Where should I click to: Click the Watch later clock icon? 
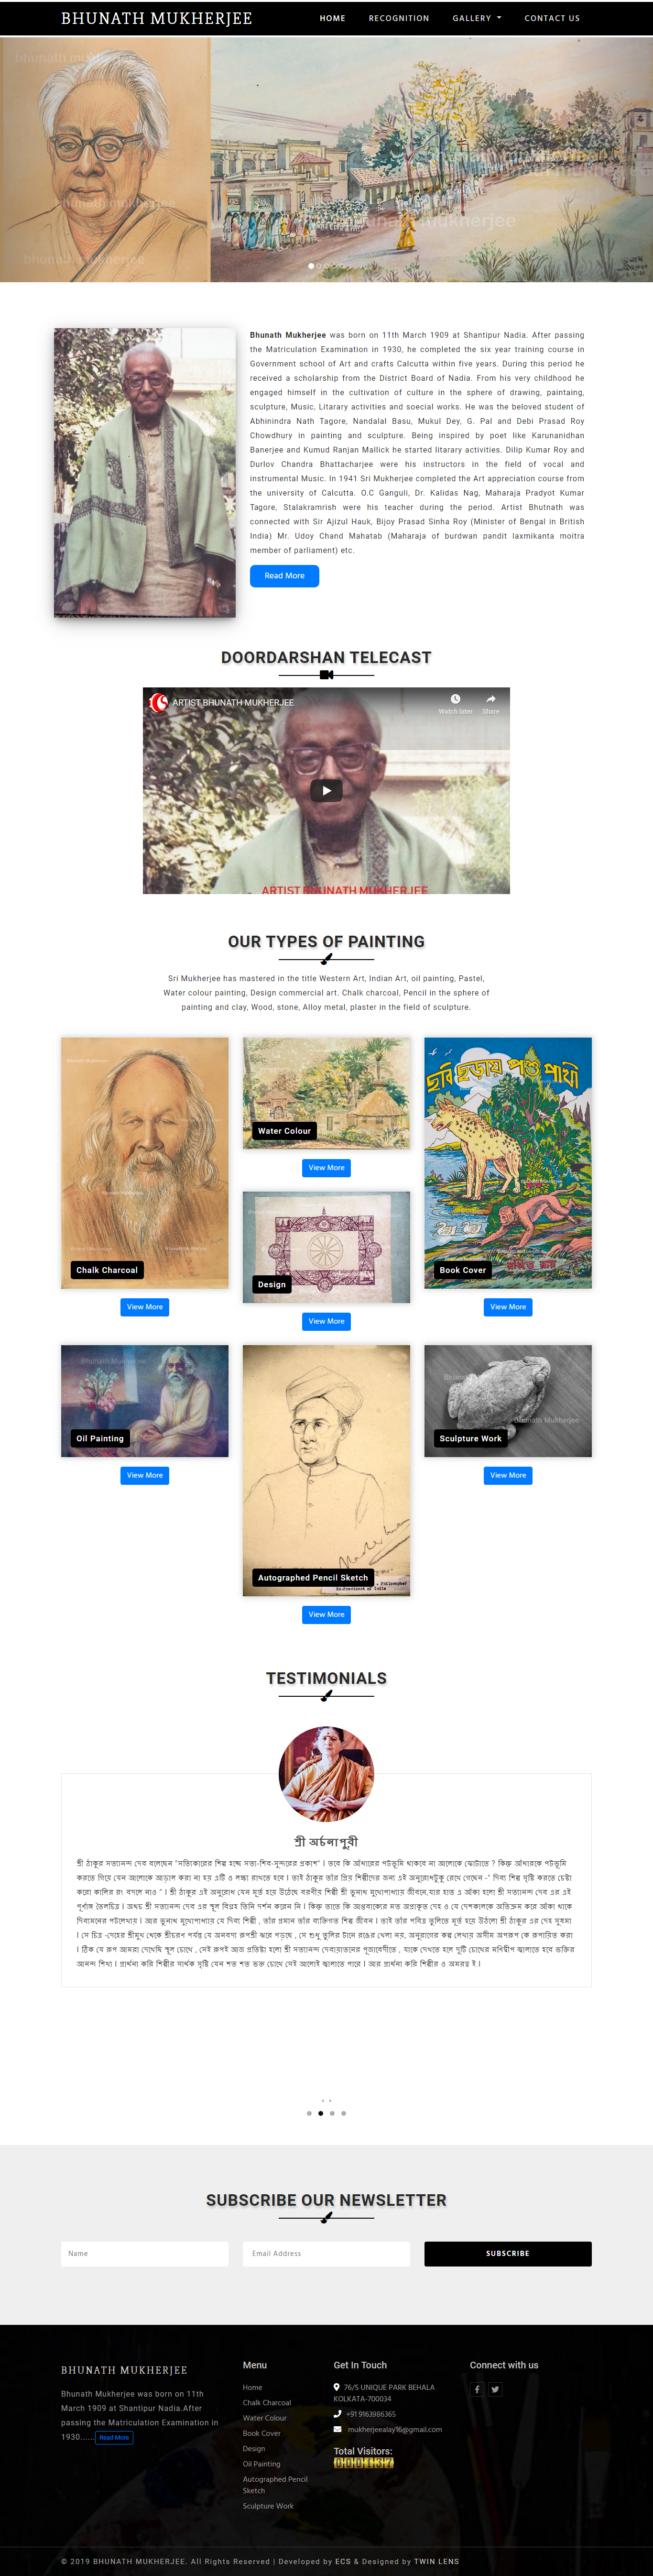[455, 699]
